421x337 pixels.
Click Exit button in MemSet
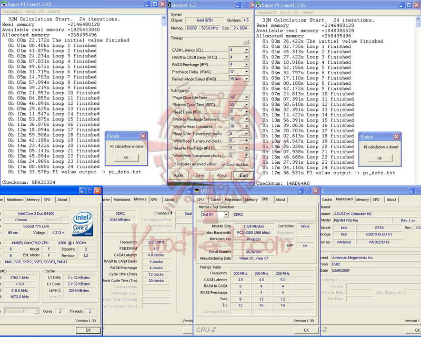click(244, 175)
